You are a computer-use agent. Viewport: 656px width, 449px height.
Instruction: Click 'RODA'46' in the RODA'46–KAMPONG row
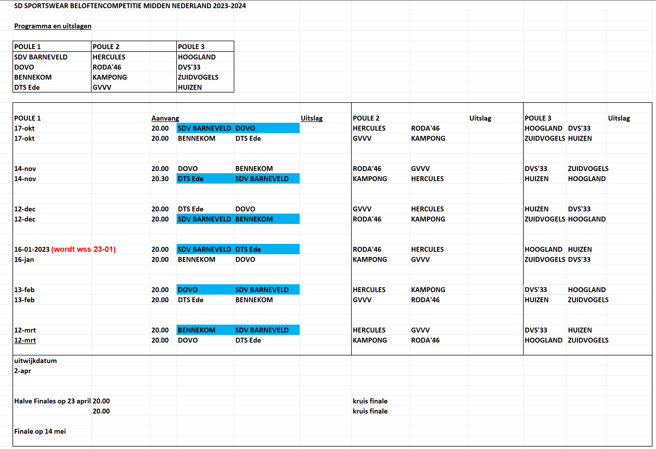[367, 219]
